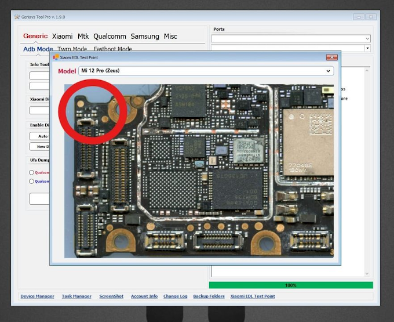Open the second dropdown under Ports
394x322 pixels.
[291, 48]
